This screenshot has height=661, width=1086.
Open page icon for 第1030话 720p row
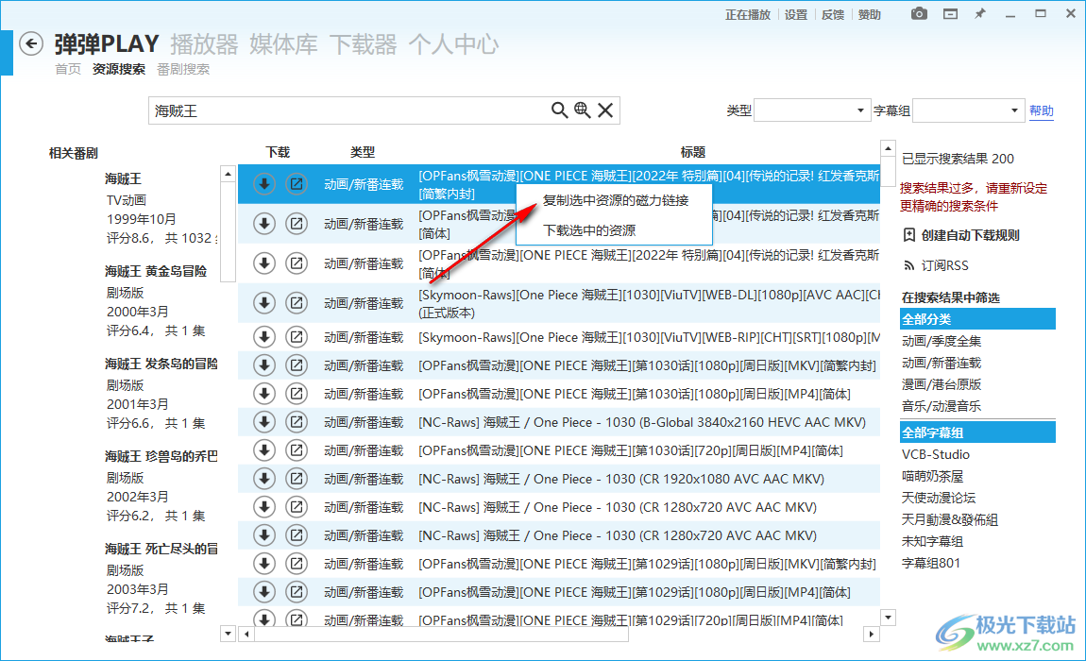[297, 451]
